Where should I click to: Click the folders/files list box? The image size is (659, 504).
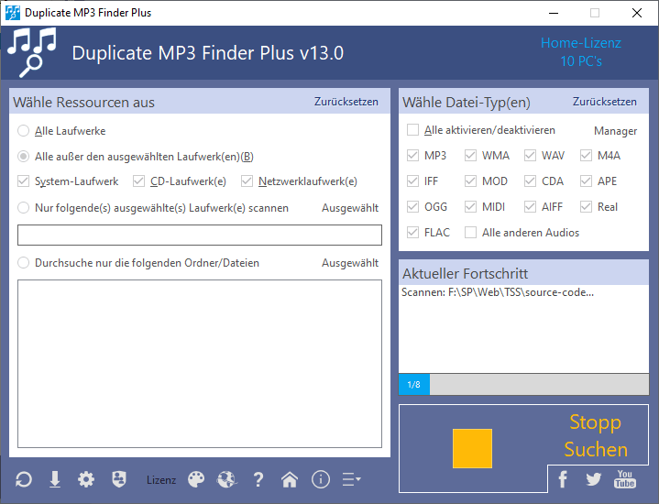click(x=200, y=364)
